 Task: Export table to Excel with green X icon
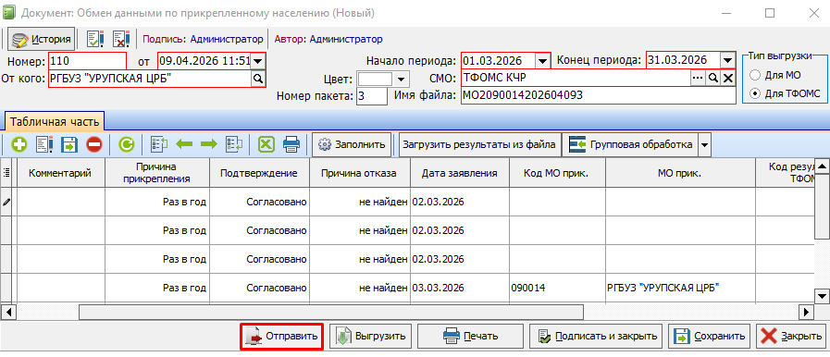[x=266, y=144]
